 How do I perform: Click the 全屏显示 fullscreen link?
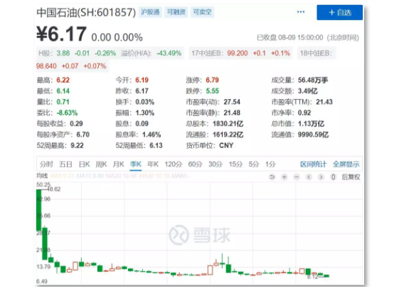tap(346, 165)
